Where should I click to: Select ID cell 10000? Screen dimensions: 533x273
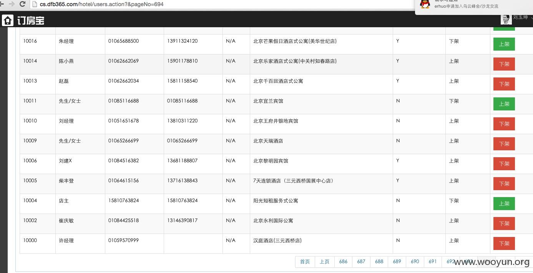click(30, 240)
